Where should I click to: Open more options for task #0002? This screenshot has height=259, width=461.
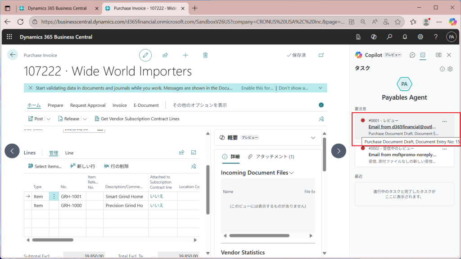(444, 149)
